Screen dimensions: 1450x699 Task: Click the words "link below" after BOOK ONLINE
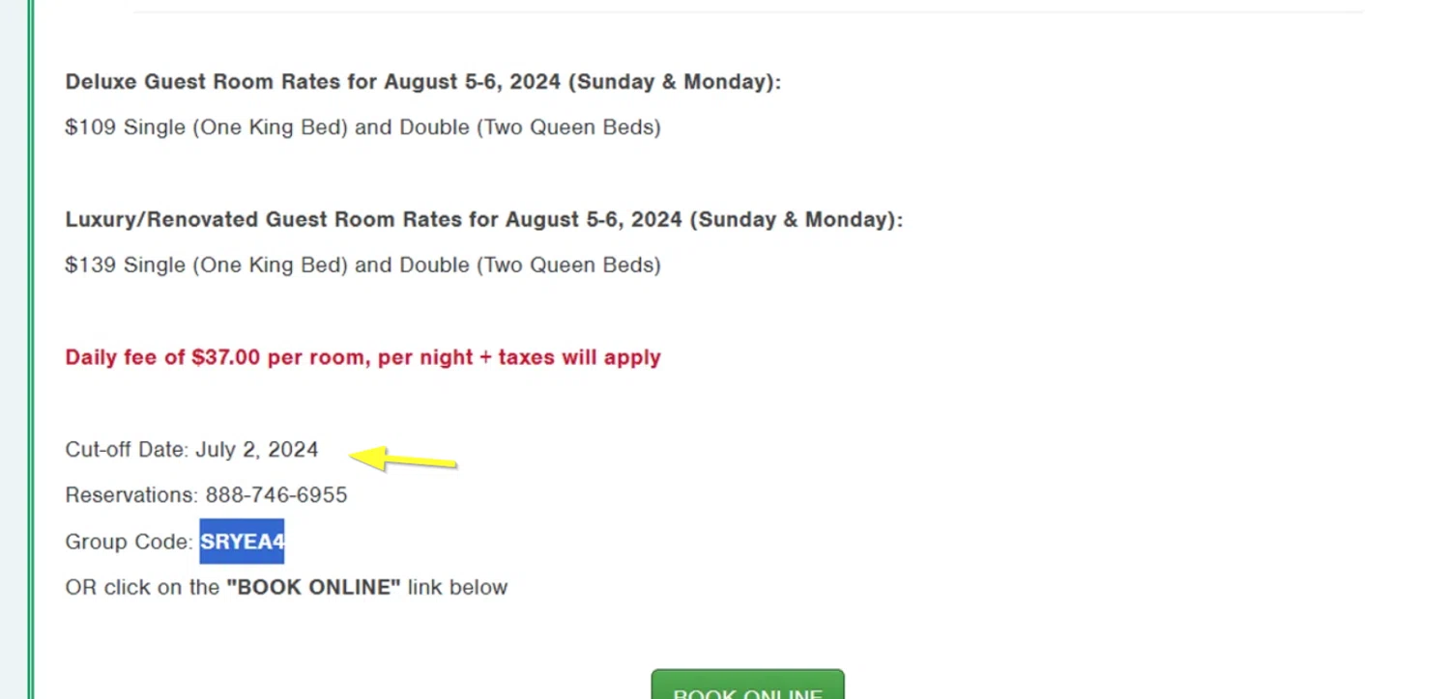457,588
